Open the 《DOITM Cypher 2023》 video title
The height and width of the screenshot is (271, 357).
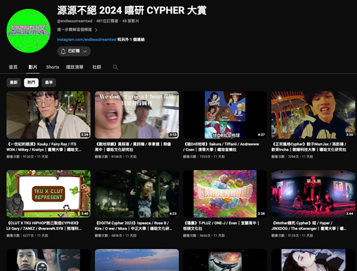(x=133, y=226)
